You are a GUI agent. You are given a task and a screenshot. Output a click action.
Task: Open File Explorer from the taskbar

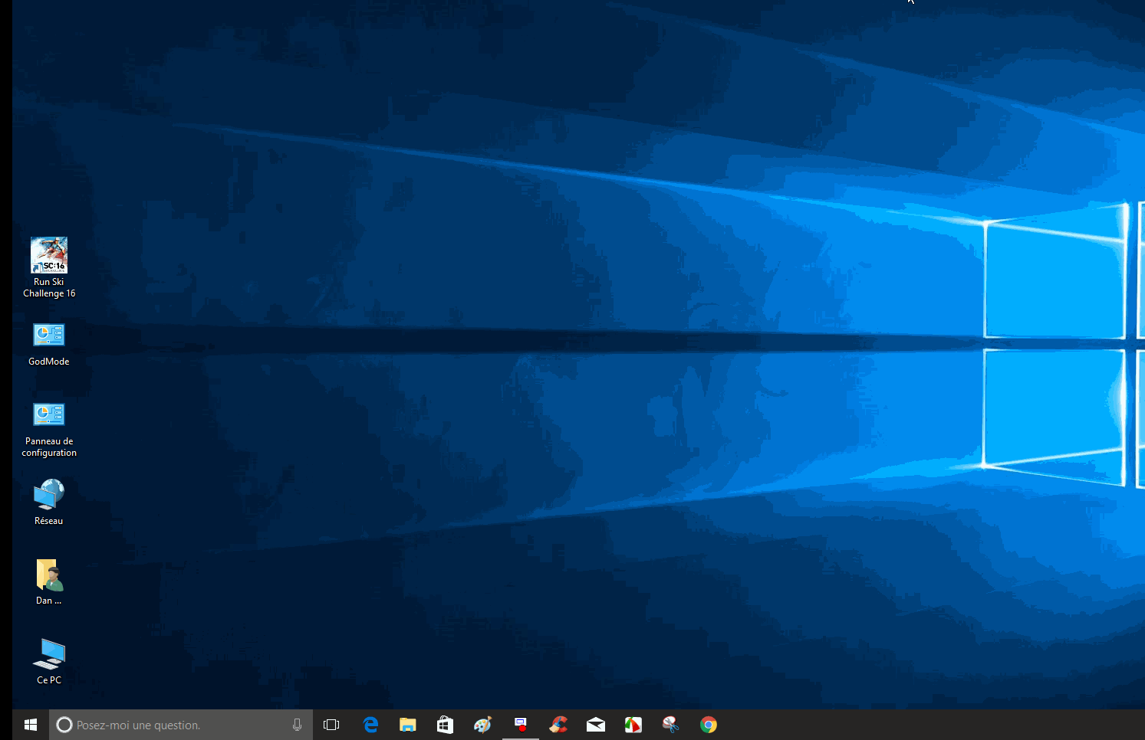point(407,725)
